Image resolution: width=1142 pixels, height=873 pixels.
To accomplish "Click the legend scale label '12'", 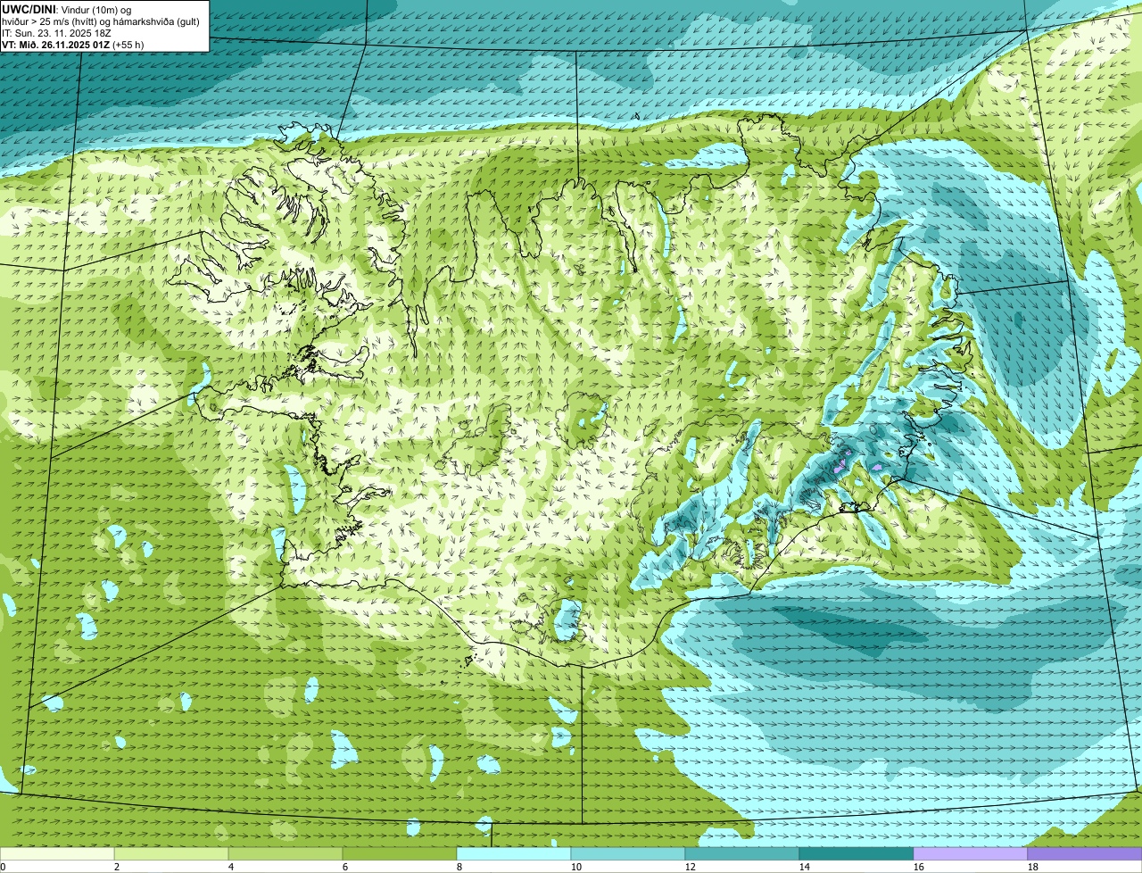I will (x=691, y=867).
